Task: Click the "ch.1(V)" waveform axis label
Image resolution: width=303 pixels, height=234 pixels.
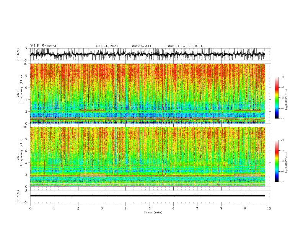Action: click(18, 54)
